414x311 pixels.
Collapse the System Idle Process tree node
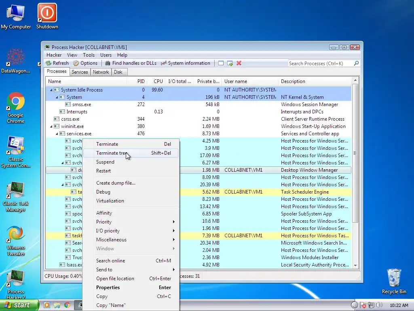click(51, 90)
